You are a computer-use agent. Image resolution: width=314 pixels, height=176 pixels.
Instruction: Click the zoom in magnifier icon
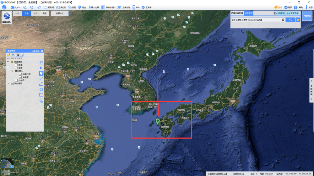coord(25,8)
